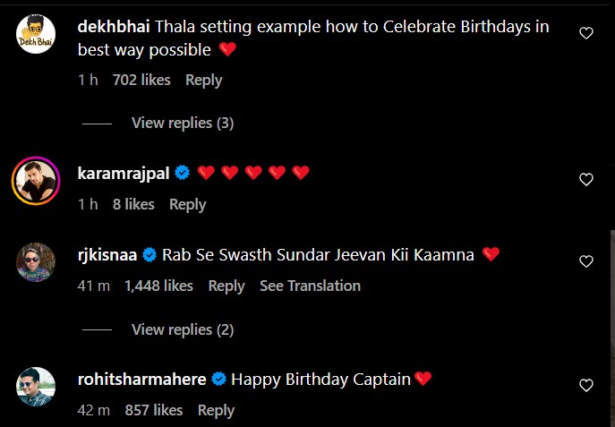Image resolution: width=615 pixels, height=427 pixels.
Task: Like dekhbhai's comment with the heart icon
Action: click(586, 33)
